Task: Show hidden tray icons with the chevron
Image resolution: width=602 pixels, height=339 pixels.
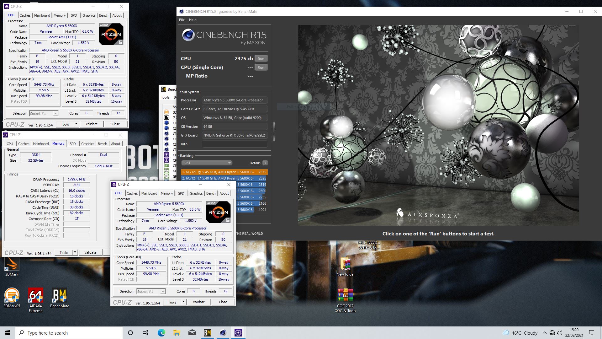Action: 544,333
